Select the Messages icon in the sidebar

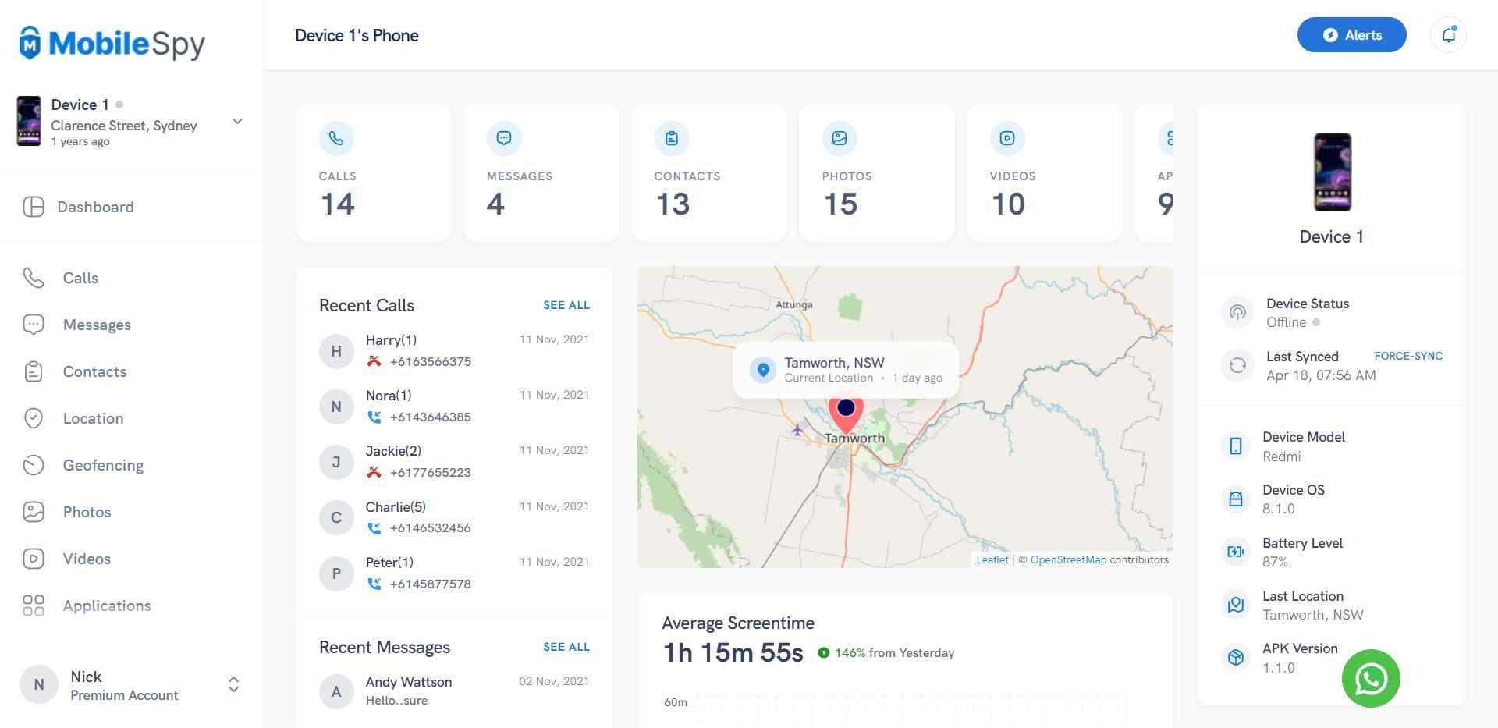point(34,325)
